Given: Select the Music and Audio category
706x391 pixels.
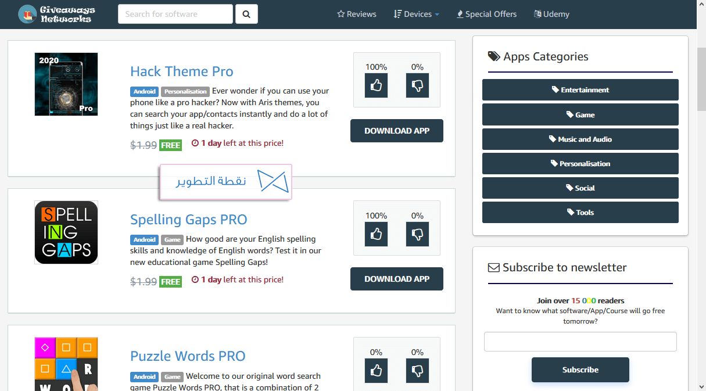Looking at the screenshot, I should click(580, 139).
